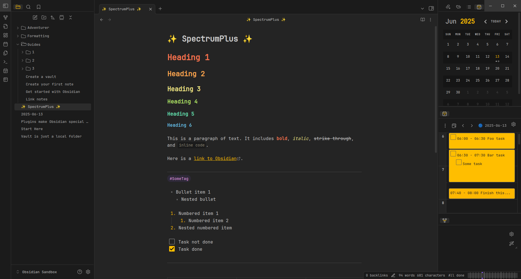
Task: Open graph panel settings gear
Action: [x=512, y=234]
